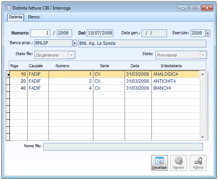Select the Distinta tab
Viewport: 218px width, 180px height.
tap(15, 17)
